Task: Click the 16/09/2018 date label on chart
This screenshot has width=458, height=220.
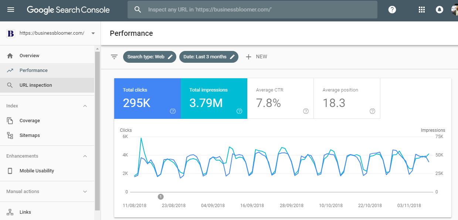Action: 252,206
